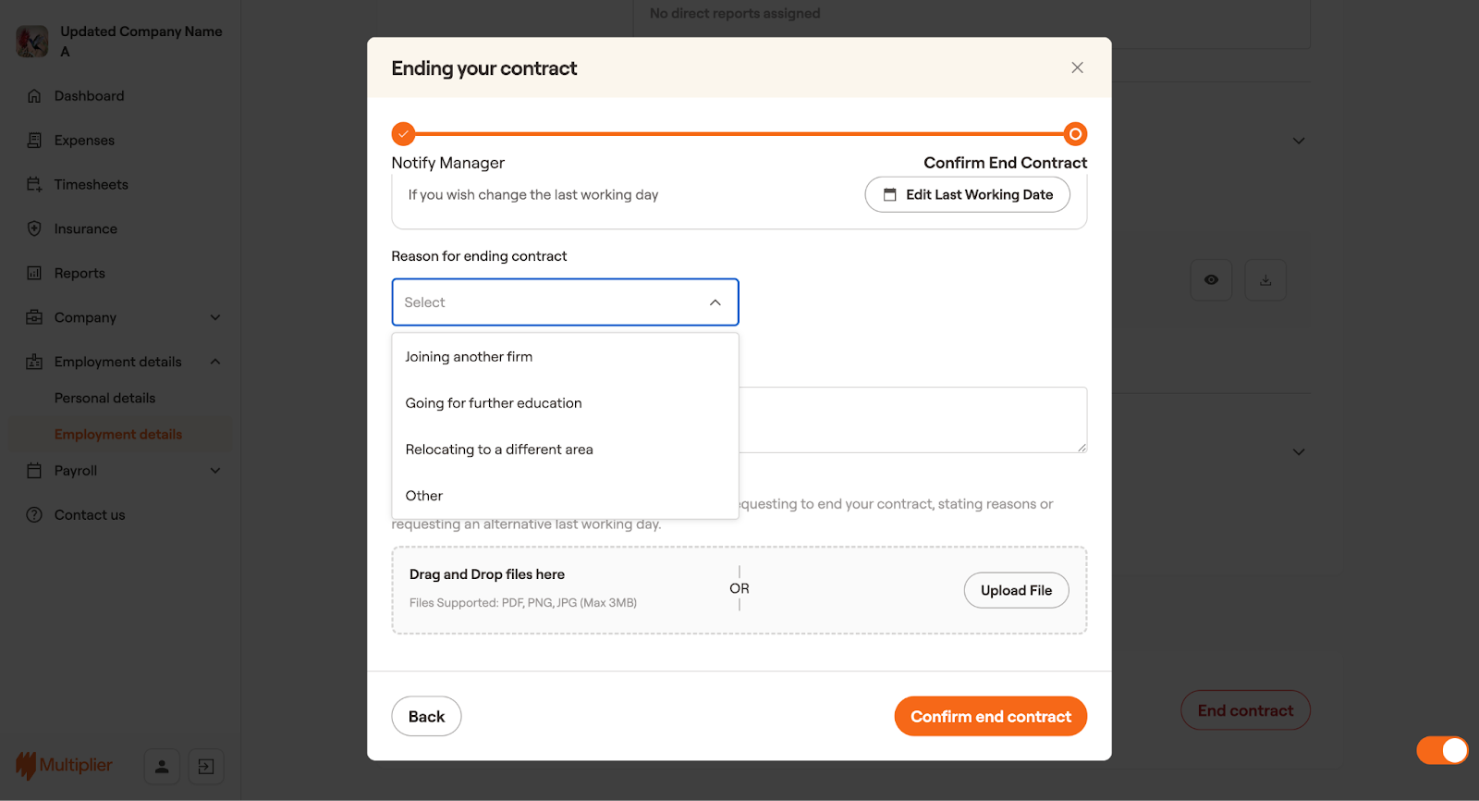
Task: Click the completed Notify Manager step marker
Action: (x=403, y=134)
